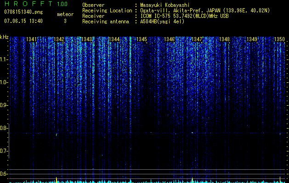Click the 1346 time marker

tap(169, 39)
